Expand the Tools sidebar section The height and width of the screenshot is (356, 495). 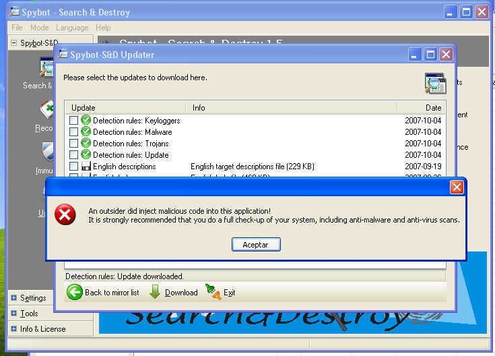click(14, 314)
